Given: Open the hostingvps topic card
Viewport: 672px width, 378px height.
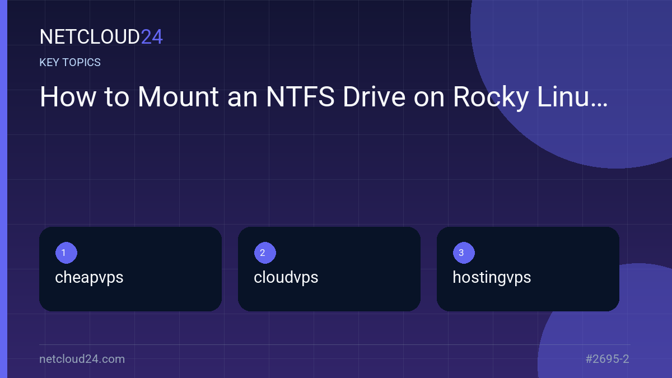Looking at the screenshot, I should click(528, 269).
